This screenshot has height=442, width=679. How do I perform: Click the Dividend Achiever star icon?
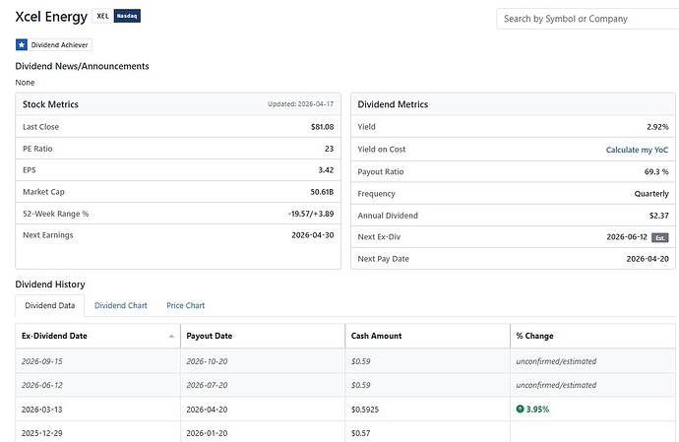(x=22, y=44)
